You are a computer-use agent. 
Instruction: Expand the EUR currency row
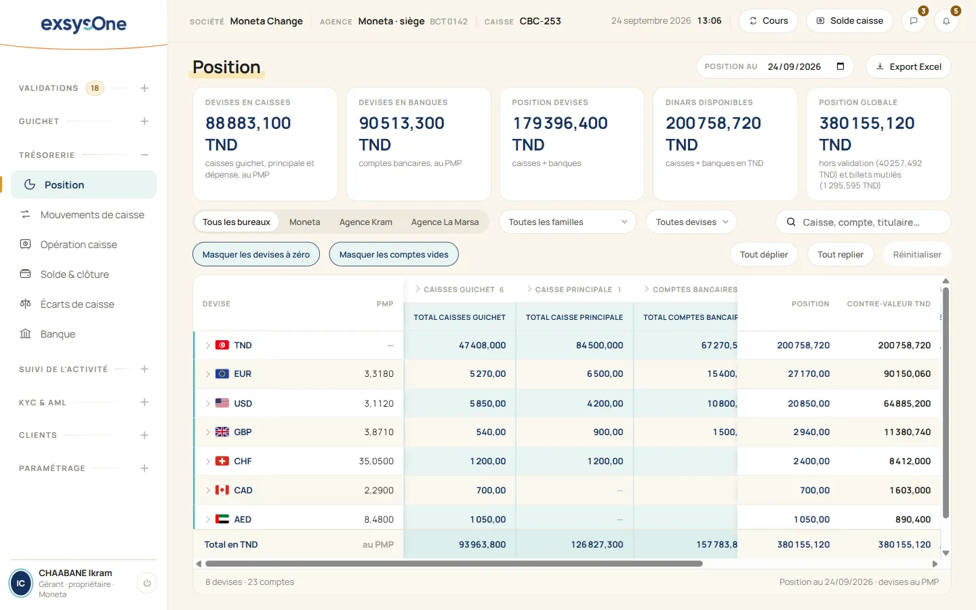click(x=208, y=373)
